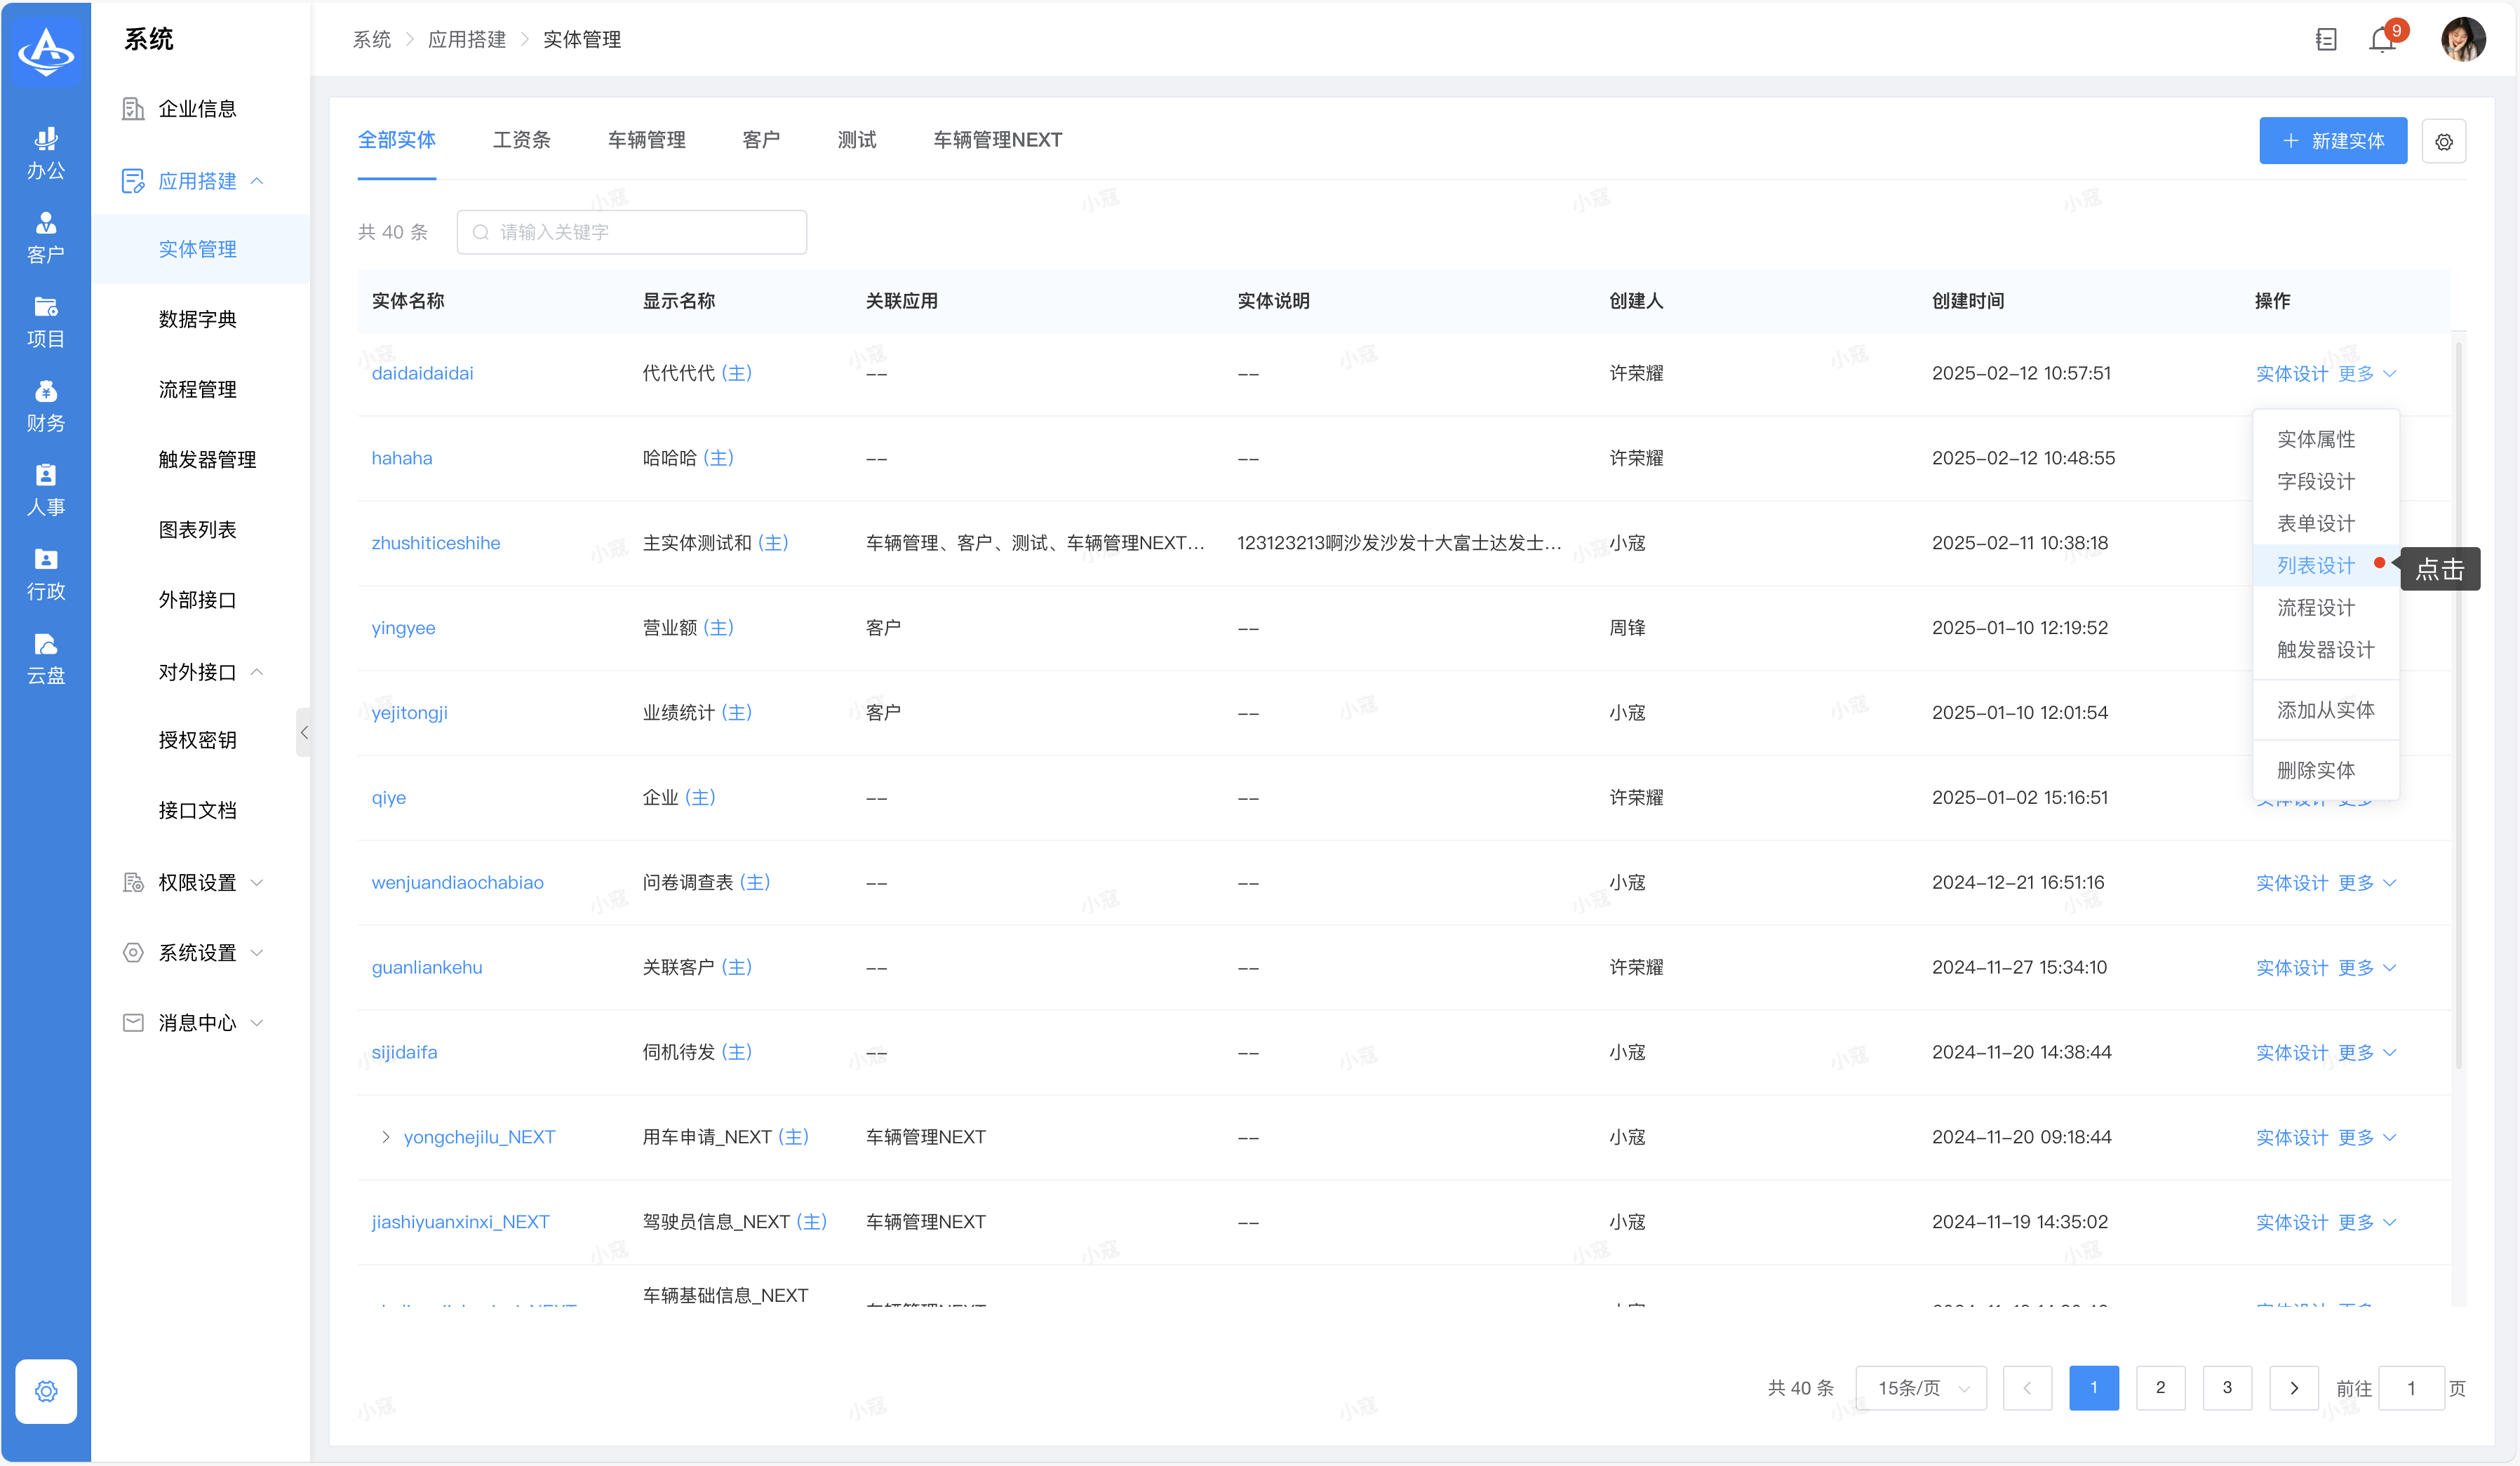2520x1466 pixels.
Task: Click the gear icon next to 新建实体
Action: pos(2444,141)
